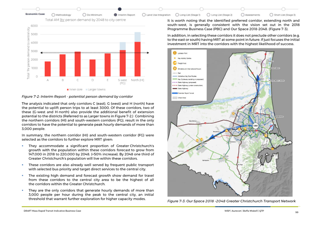The image size is (321, 227).
Task: Click the "6000" y-axis value
Action: point(34,26)
